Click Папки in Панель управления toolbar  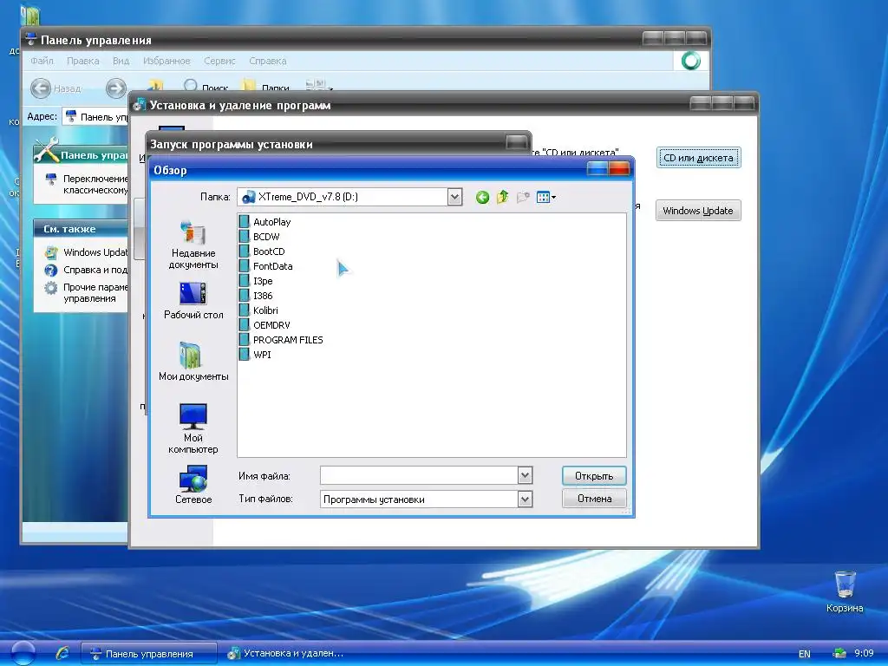click(265, 88)
